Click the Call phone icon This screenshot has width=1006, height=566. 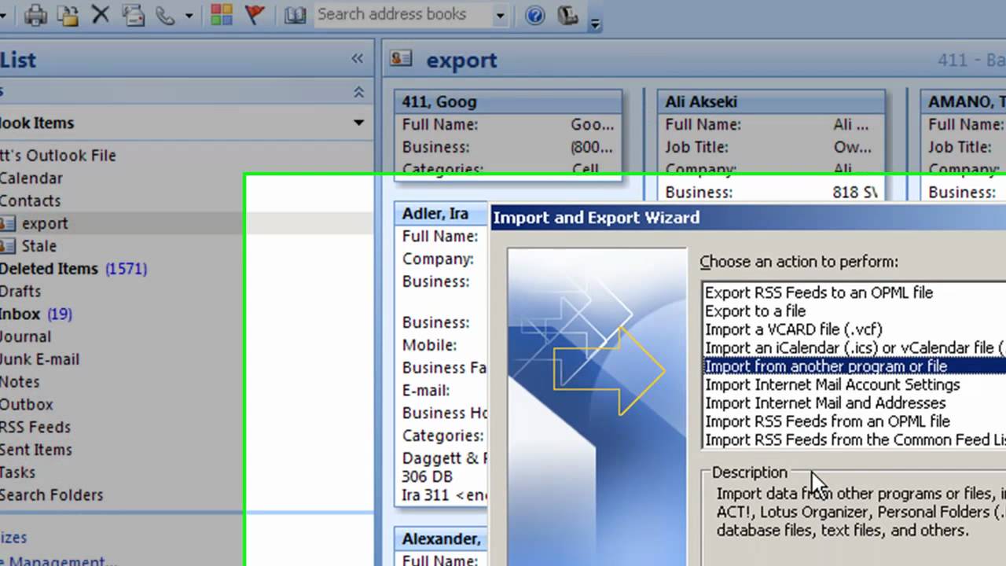click(166, 14)
